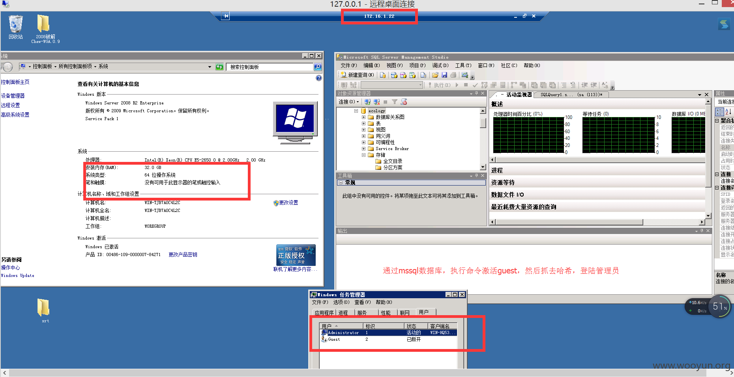Open the 视图(V) menu in SSMS
Viewport: 734px width, 377px height.
point(395,65)
